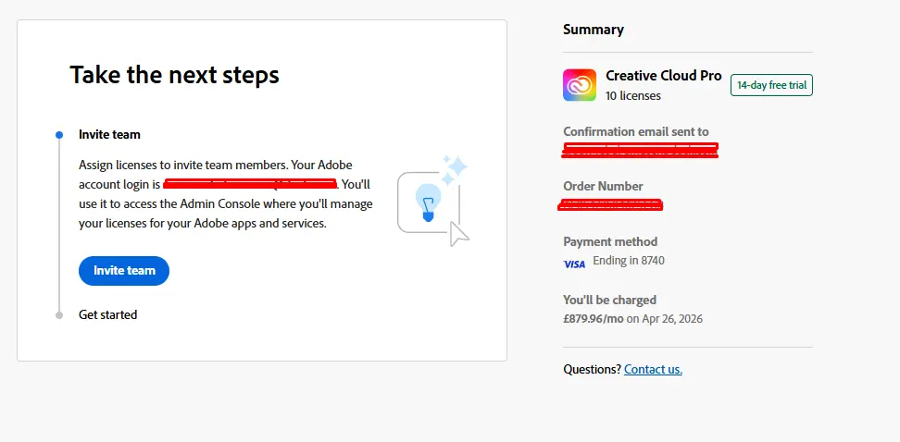
Task: Click the Questions? text
Action: pyautogui.click(x=592, y=369)
